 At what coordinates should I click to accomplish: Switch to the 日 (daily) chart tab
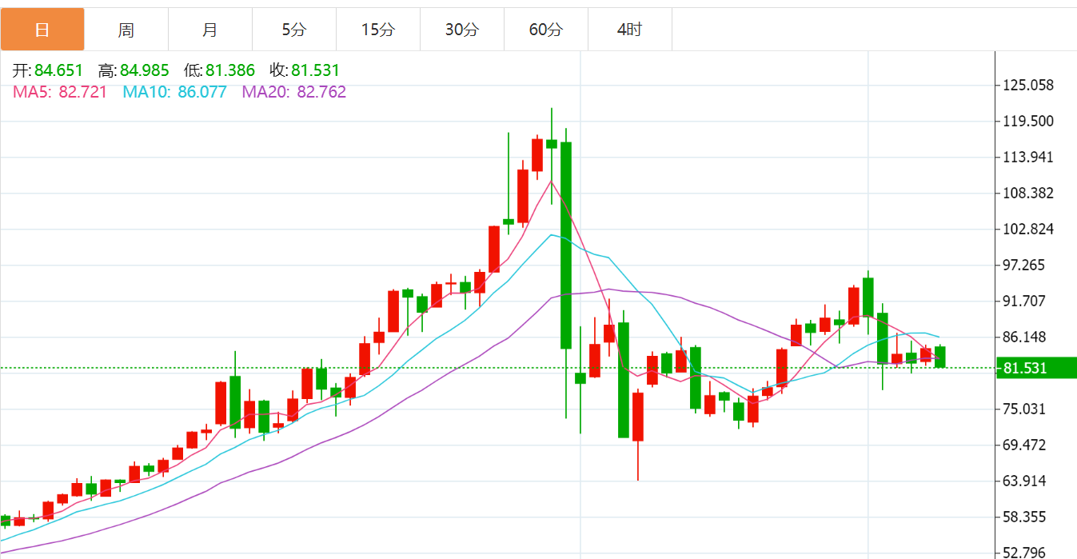pos(42,30)
